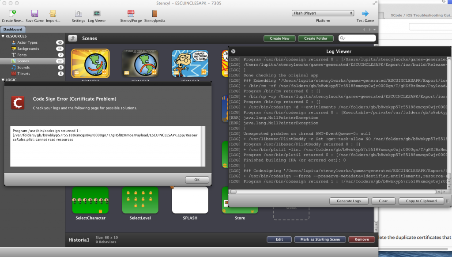Open the Import toolbar icon

coord(53,13)
